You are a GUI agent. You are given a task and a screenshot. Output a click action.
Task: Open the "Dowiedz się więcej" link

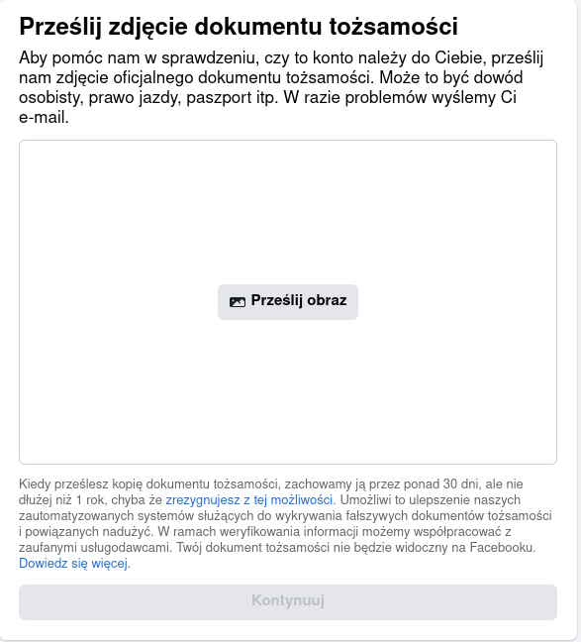[x=73, y=564]
